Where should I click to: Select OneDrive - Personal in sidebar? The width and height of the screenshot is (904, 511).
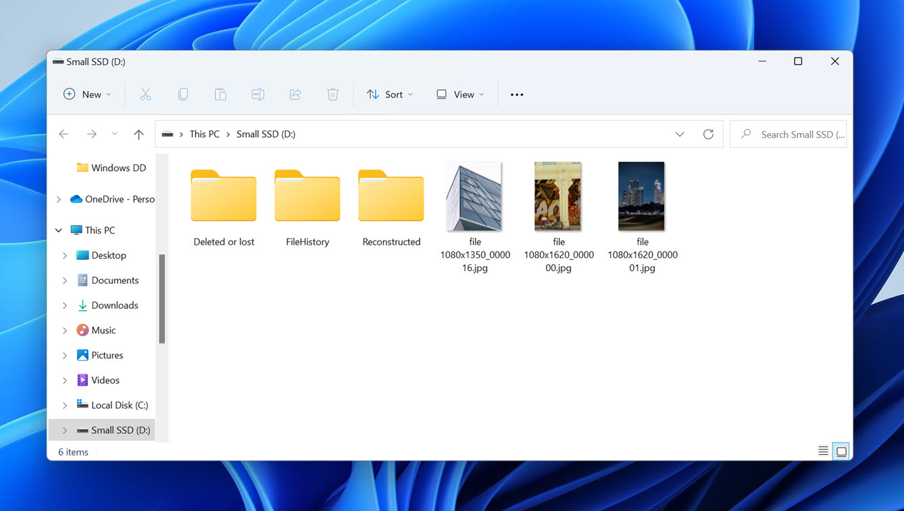[x=113, y=199]
